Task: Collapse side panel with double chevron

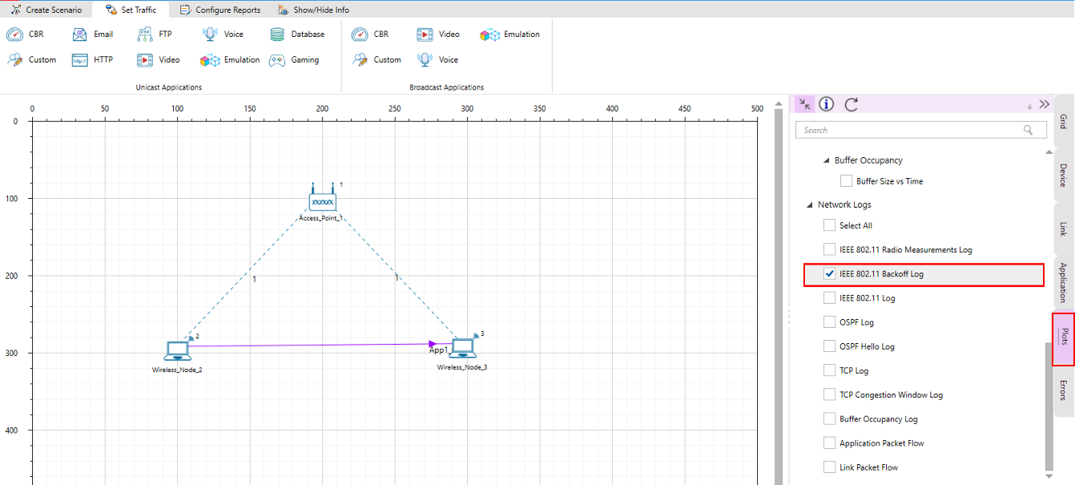Action: 1044,104
